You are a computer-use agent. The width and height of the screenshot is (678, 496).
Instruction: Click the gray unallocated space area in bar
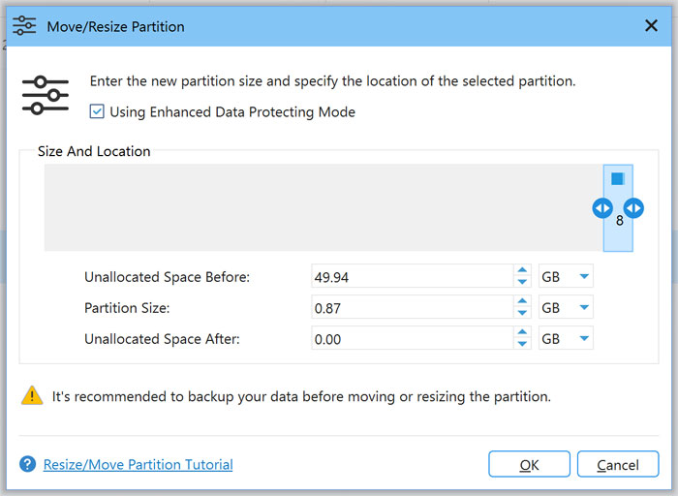pyautogui.click(x=324, y=207)
